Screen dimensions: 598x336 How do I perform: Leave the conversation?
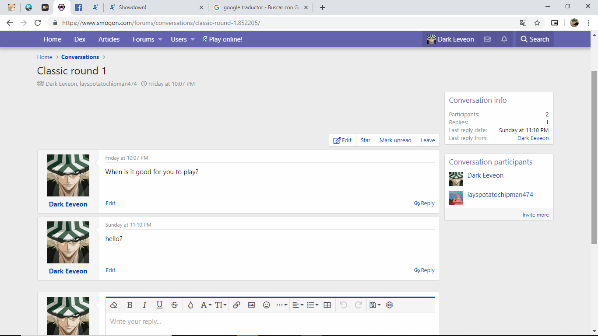tap(428, 140)
